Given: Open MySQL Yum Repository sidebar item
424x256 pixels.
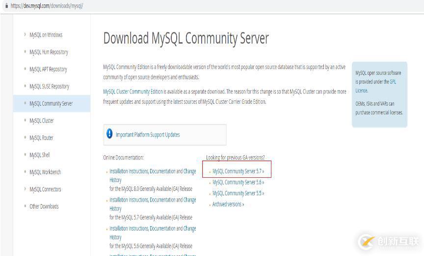Looking at the screenshot, I should (49, 52).
